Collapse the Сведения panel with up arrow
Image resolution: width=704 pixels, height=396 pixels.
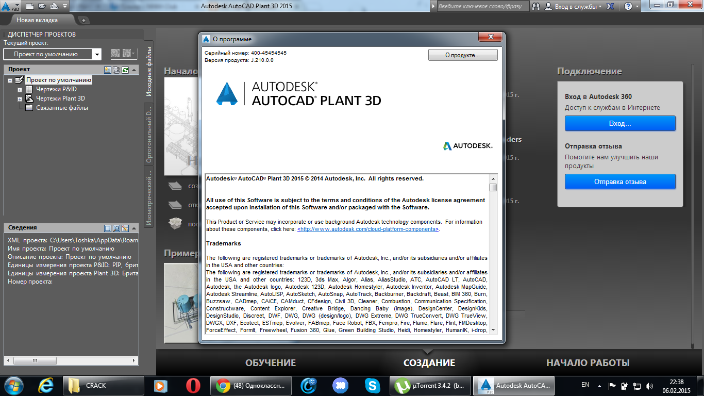point(134,228)
